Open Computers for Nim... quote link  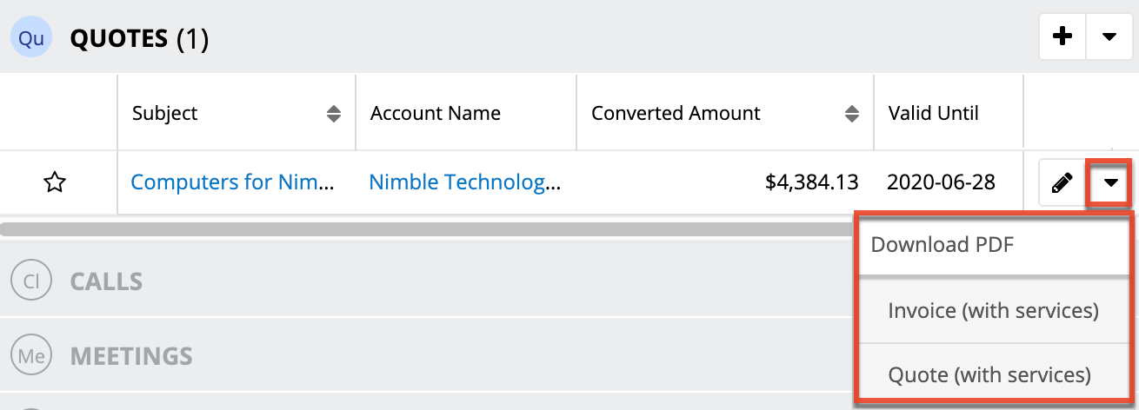[232, 182]
